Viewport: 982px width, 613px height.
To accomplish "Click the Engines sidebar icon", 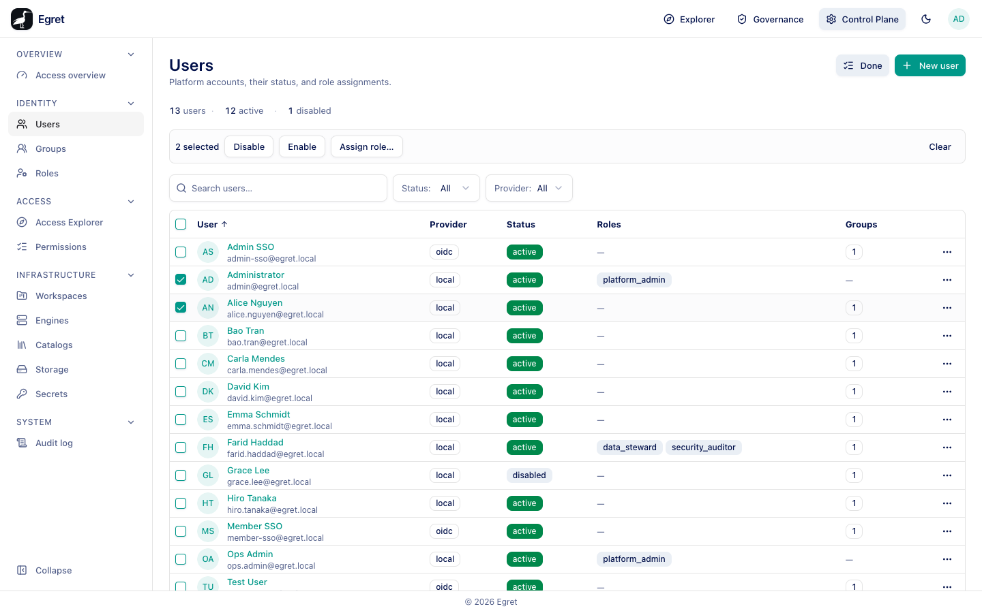I will pyautogui.click(x=22, y=320).
